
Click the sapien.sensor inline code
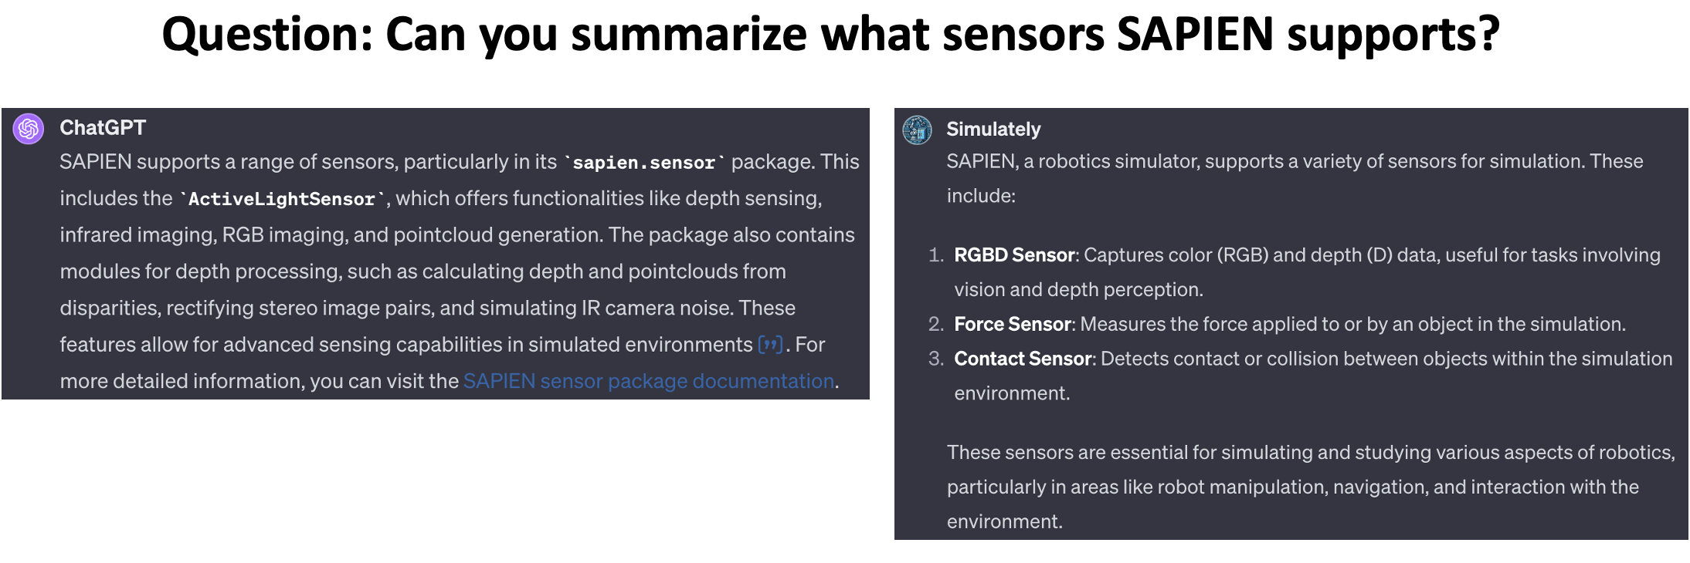pos(643,163)
